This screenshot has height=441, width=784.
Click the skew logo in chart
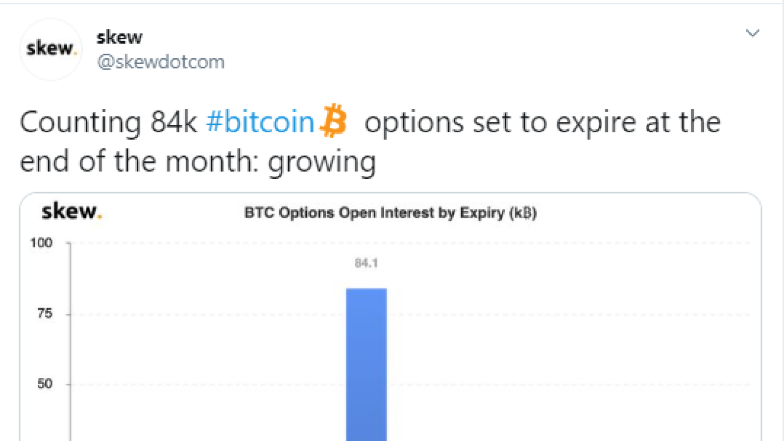coord(72,212)
